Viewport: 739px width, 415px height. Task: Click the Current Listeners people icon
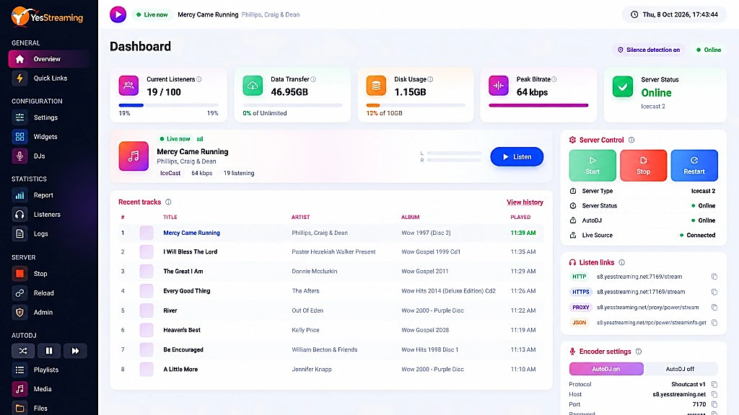[128, 86]
